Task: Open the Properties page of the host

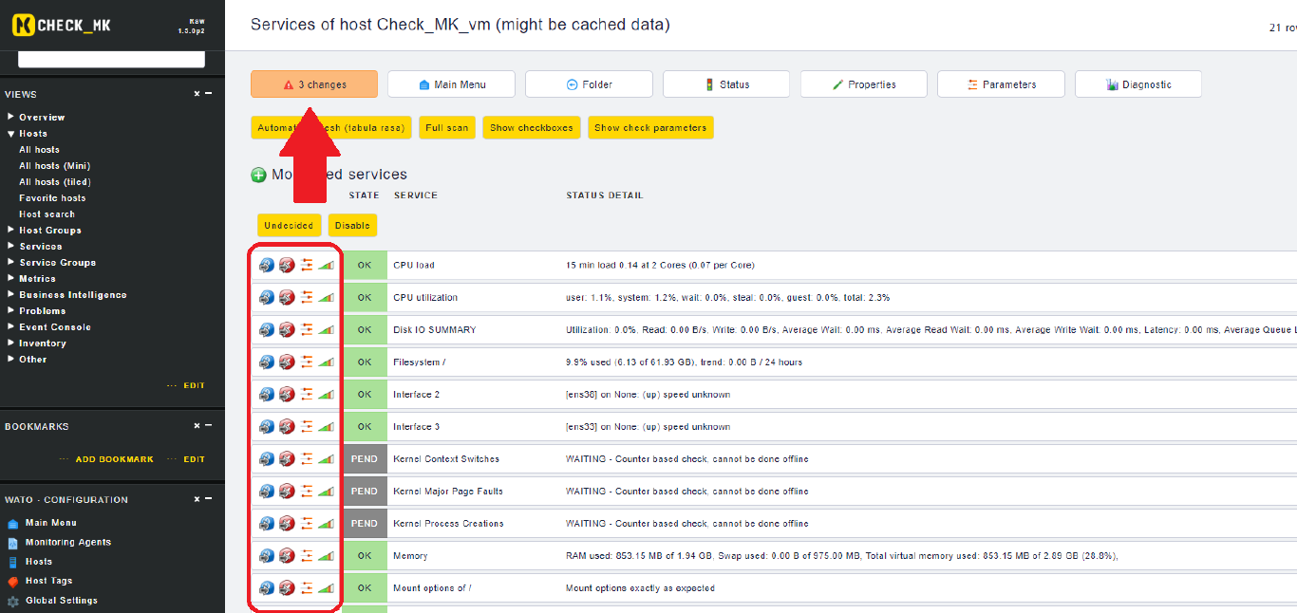Action: tap(863, 84)
